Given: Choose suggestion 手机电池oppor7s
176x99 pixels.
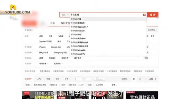Looking at the screenshot, I should (x=78, y=54).
